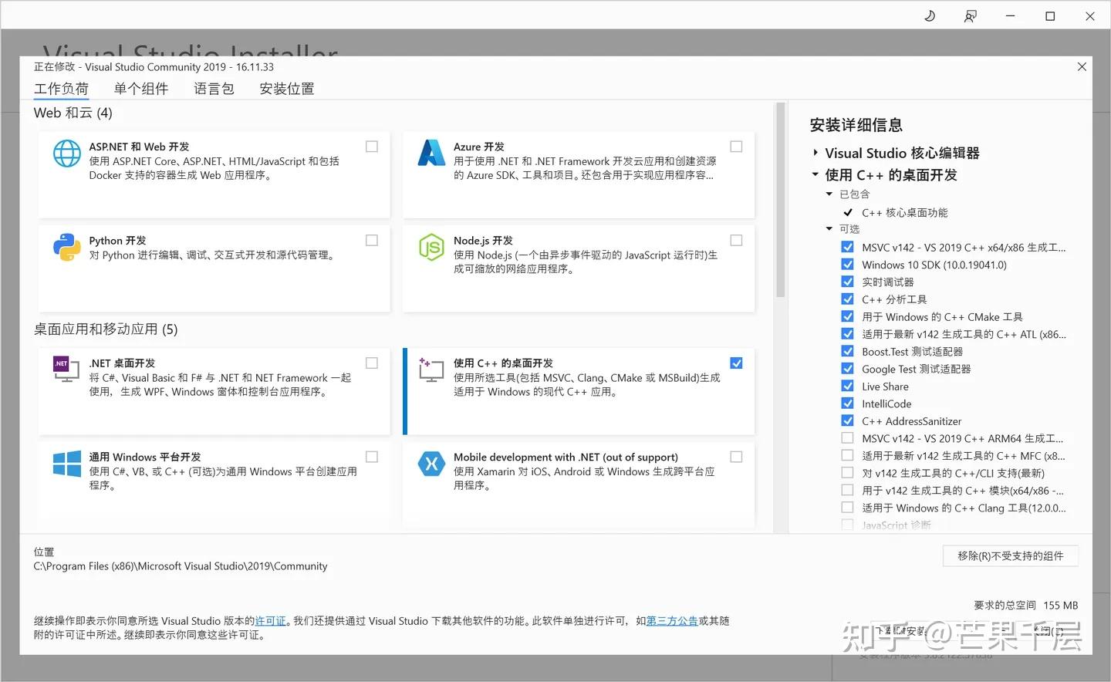Click the .NET desktop development icon
Image resolution: width=1111 pixels, height=682 pixels.
[x=66, y=370]
